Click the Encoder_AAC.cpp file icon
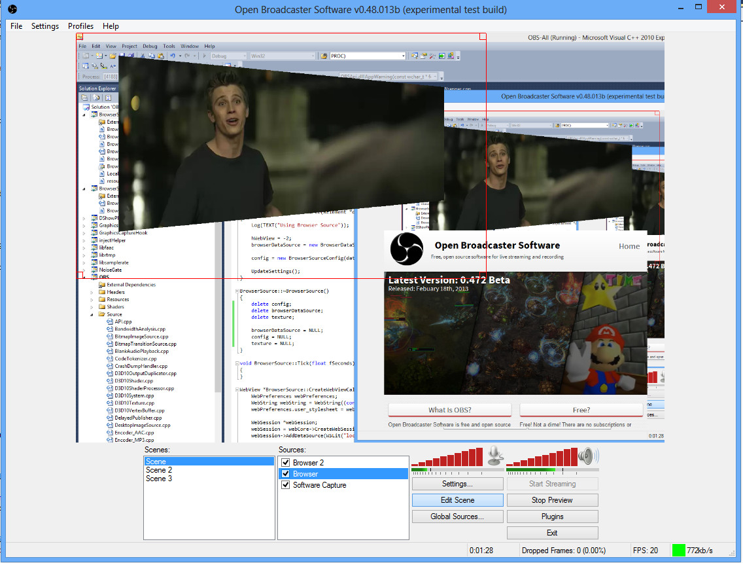Viewport: 743px width, 563px height. [x=110, y=433]
